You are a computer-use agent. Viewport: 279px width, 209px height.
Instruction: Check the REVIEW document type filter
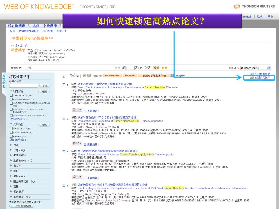[x=11, y=136]
